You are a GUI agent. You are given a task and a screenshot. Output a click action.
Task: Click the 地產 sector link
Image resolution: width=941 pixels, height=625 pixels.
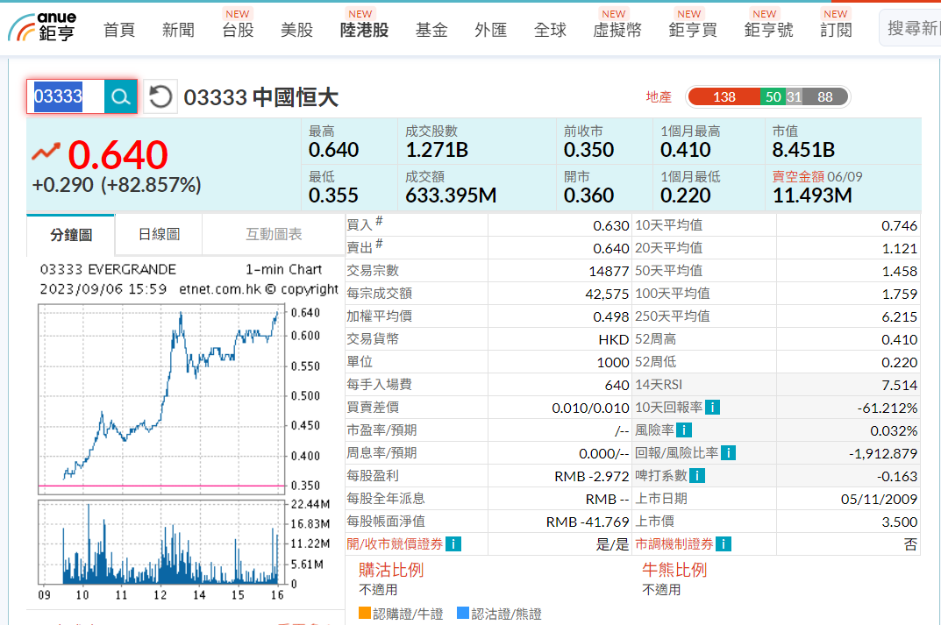pyautogui.click(x=659, y=97)
